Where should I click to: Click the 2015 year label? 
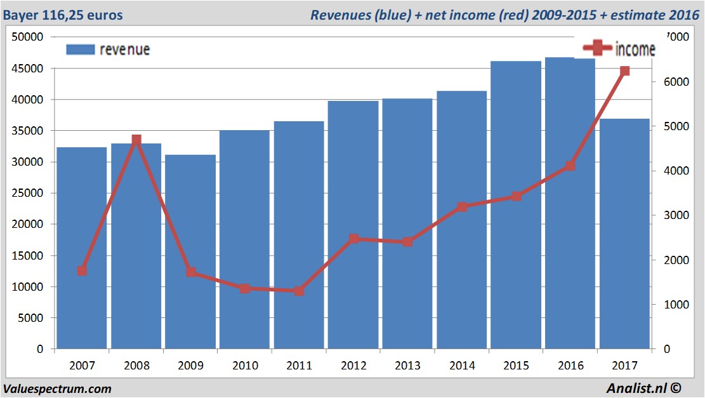point(516,365)
